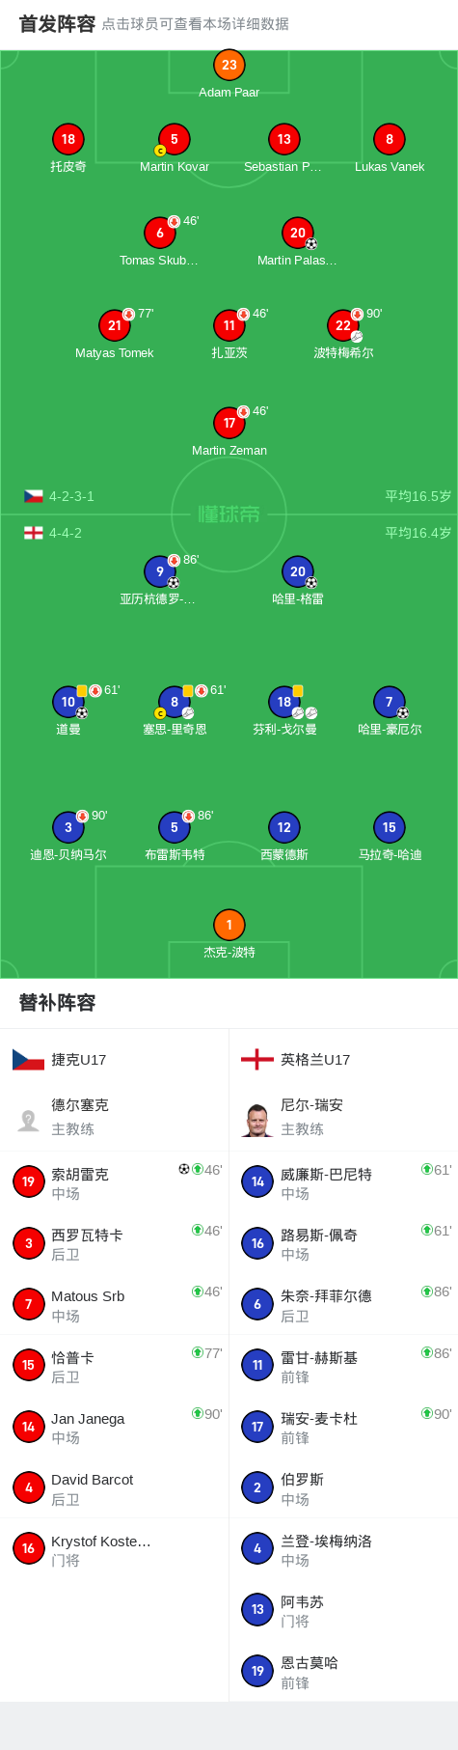Open the 捷克U17 team header
The height and width of the screenshot is (1750, 458).
(115, 1060)
